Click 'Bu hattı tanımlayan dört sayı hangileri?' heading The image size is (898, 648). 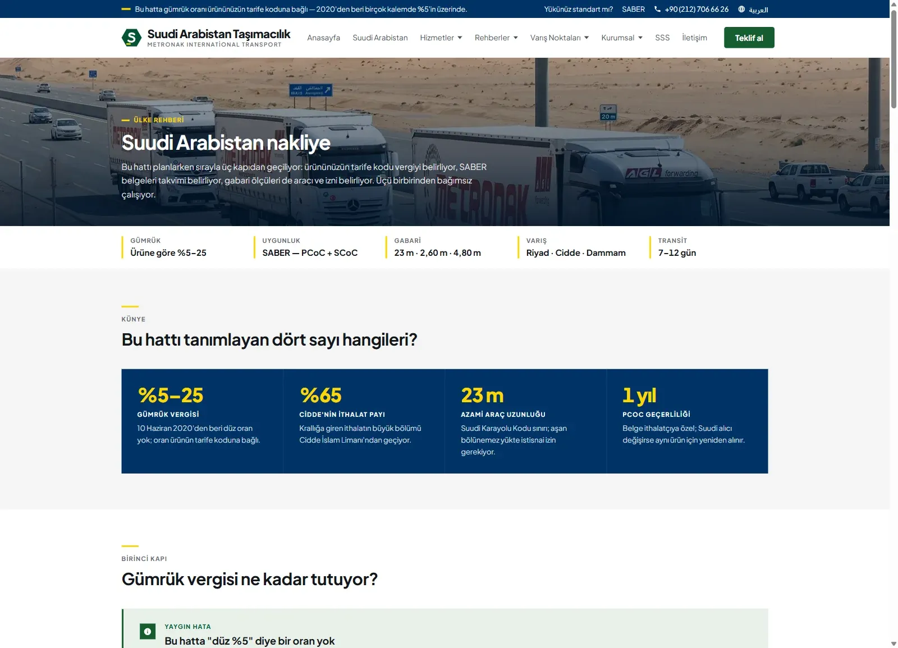click(x=269, y=340)
